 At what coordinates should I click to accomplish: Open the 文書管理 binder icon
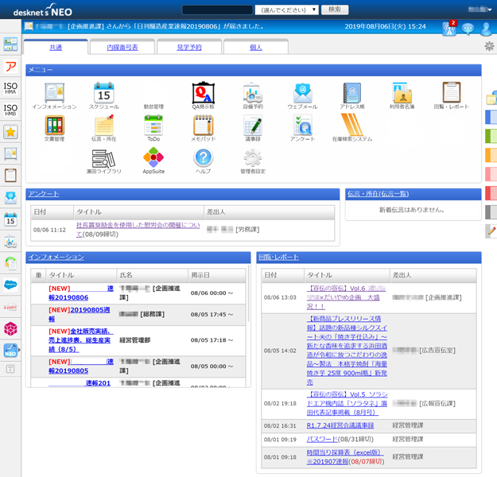click(x=55, y=126)
